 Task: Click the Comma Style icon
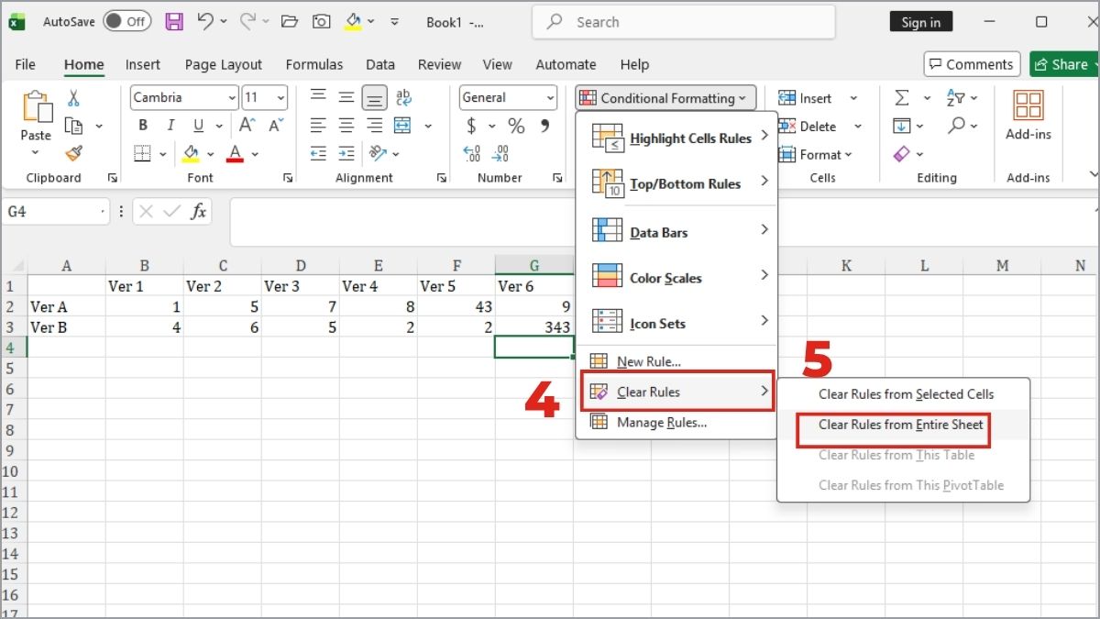click(544, 126)
